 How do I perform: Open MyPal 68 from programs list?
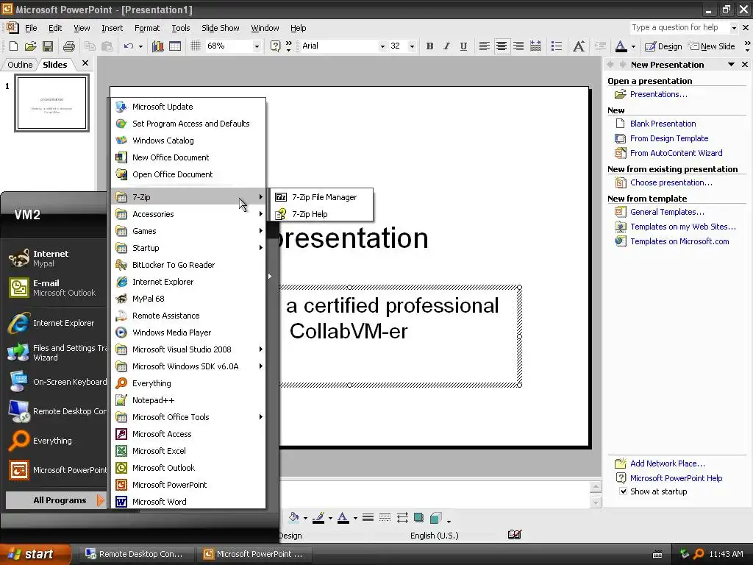pyautogui.click(x=188, y=299)
